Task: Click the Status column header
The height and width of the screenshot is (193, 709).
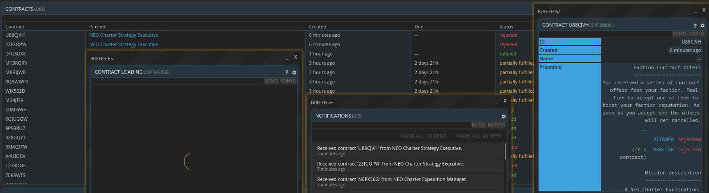Action: click(x=506, y=27)
